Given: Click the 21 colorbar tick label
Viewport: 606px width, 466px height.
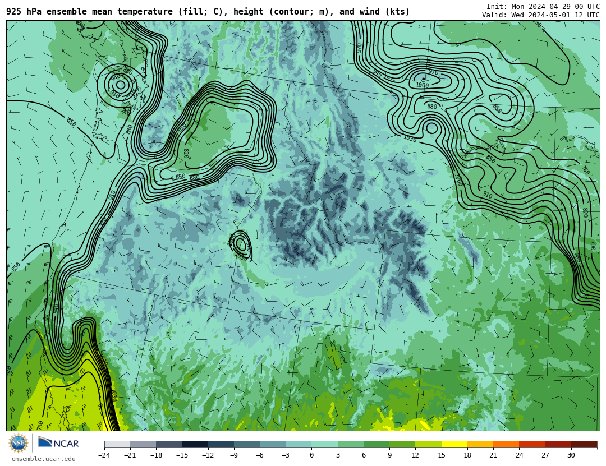Looking at the screenshot, I should coord(493,455).
